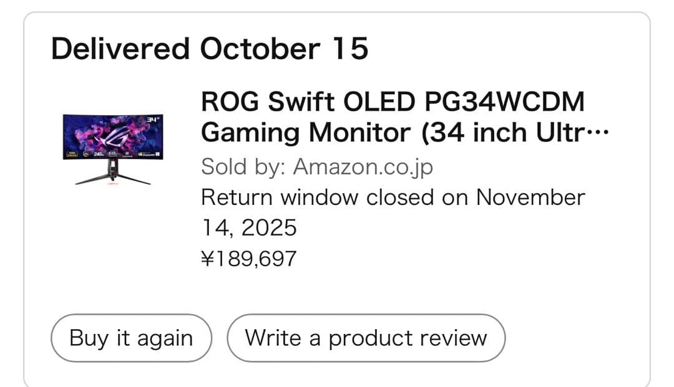Screen dimensions: 674x387
Task: Click the Delivered October 15 heading
Action: (211, 49)
